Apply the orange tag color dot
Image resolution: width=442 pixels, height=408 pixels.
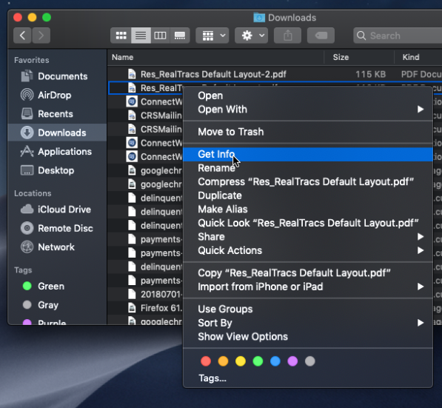point(223,361)
